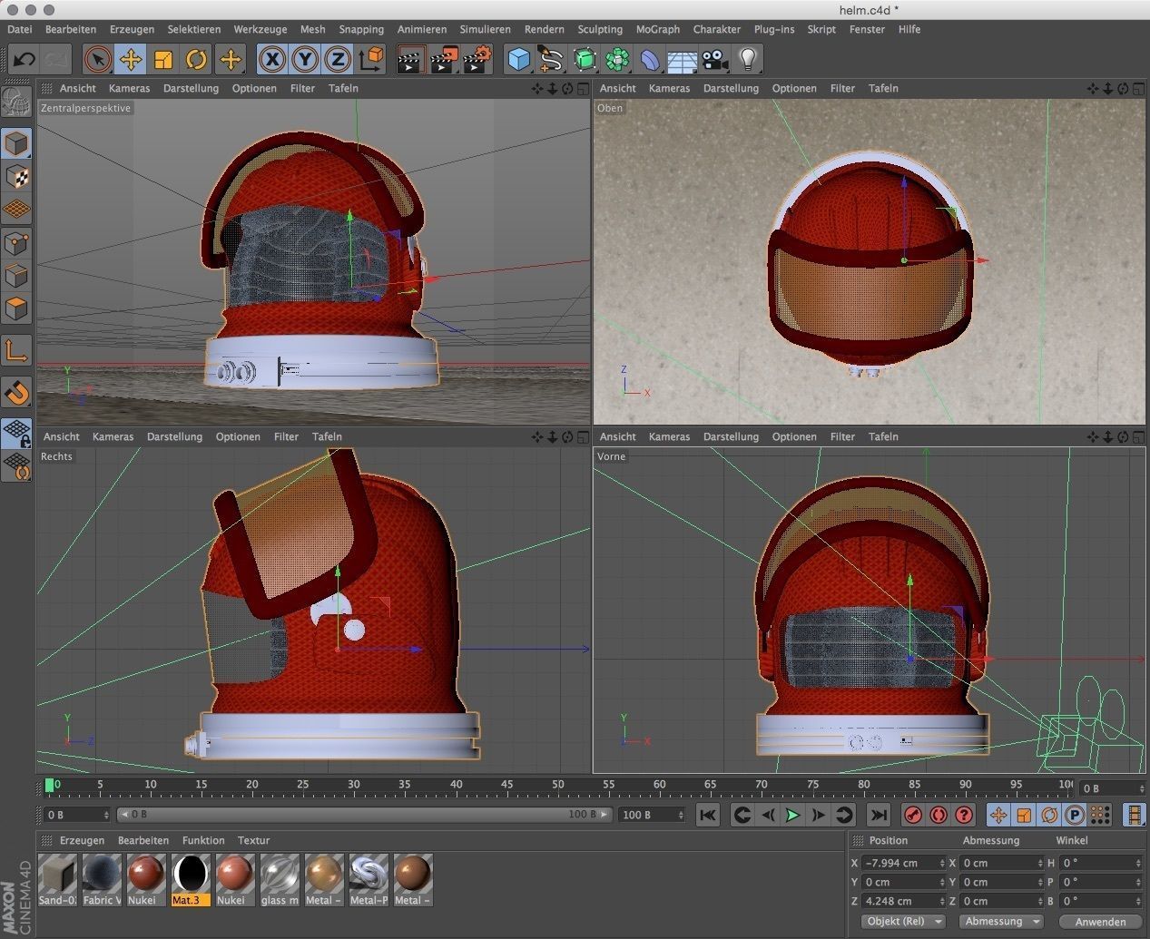Open the Rendern menu

coord(544,29)
